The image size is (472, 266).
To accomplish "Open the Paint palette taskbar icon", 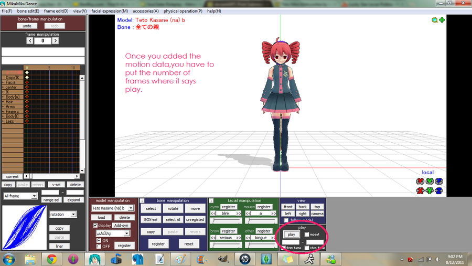I will tap(180, 259).
